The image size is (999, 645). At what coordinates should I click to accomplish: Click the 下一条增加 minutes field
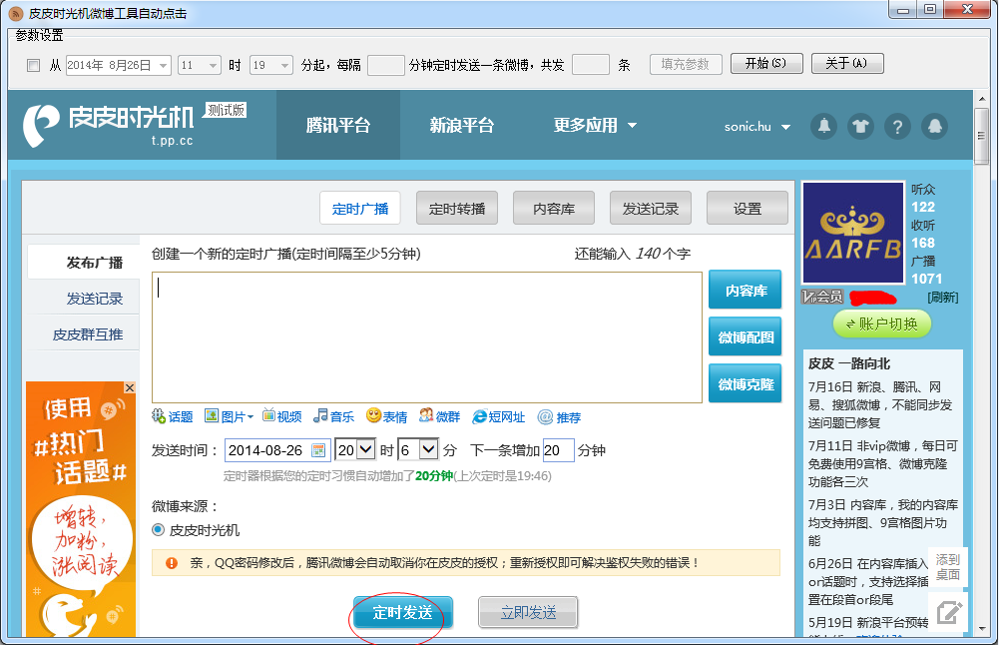pyautogui.click(x=558, y=450)
